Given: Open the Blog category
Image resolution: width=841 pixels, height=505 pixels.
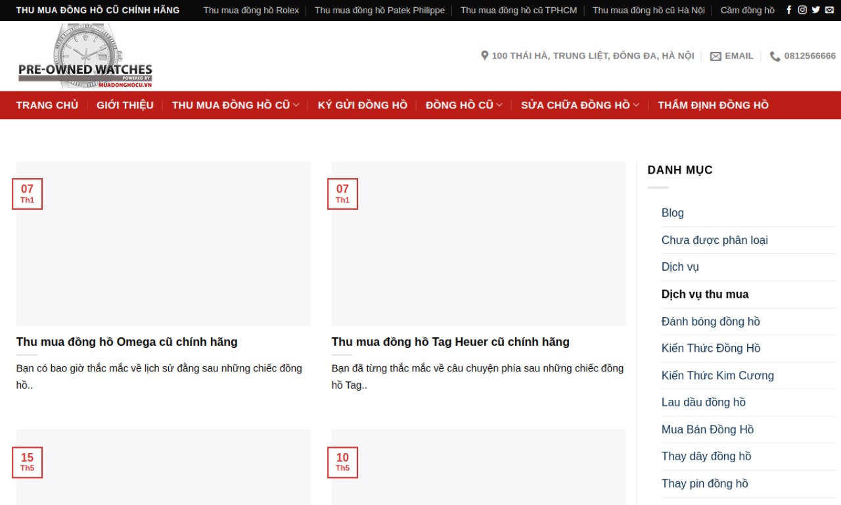Looking at the screenshot, I should pos(673,213).
